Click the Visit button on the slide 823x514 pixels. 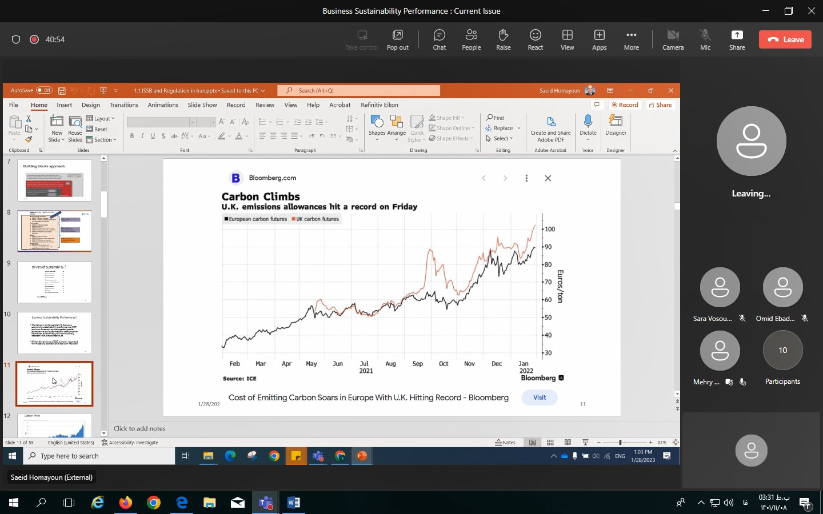(x=540, y=397)
